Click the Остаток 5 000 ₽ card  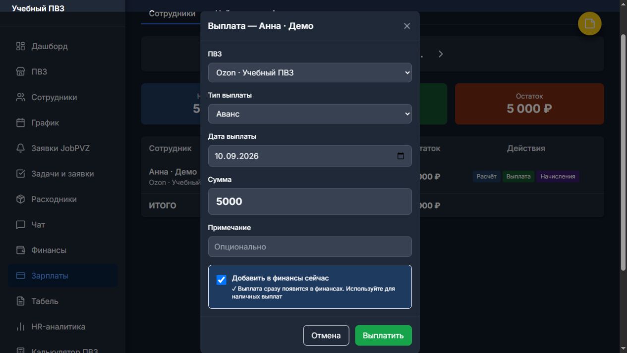(x=529, y=104)
